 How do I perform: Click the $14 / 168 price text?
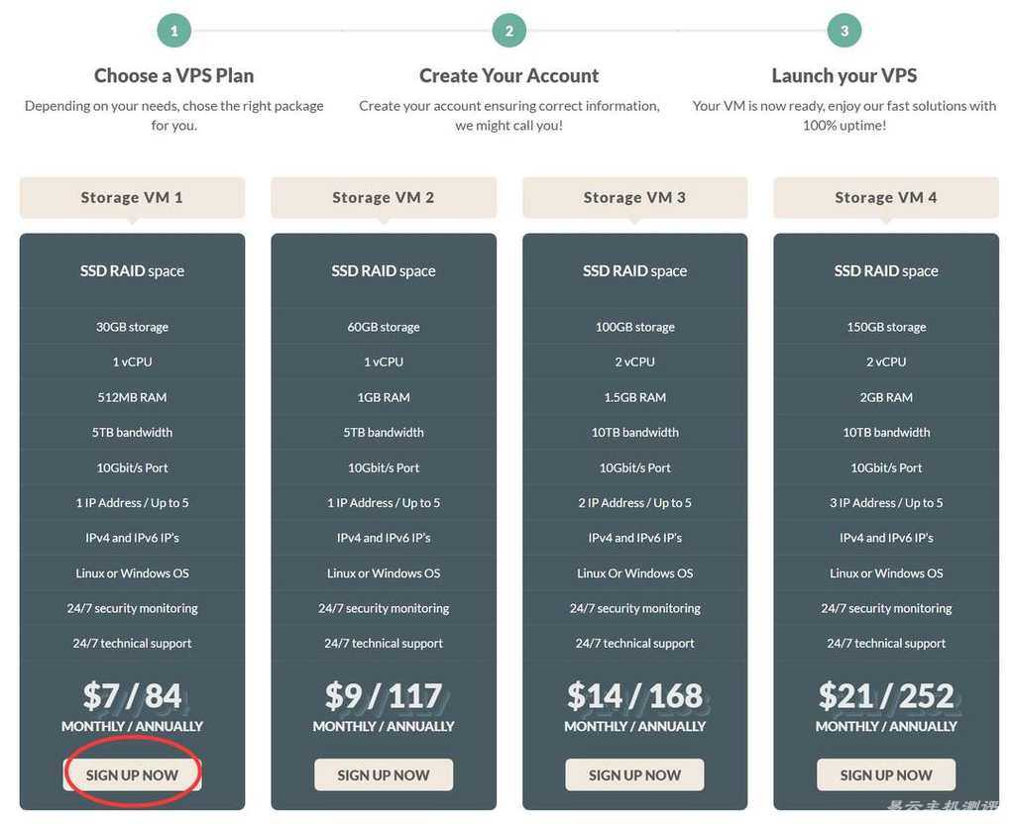(x=634, y=696)
